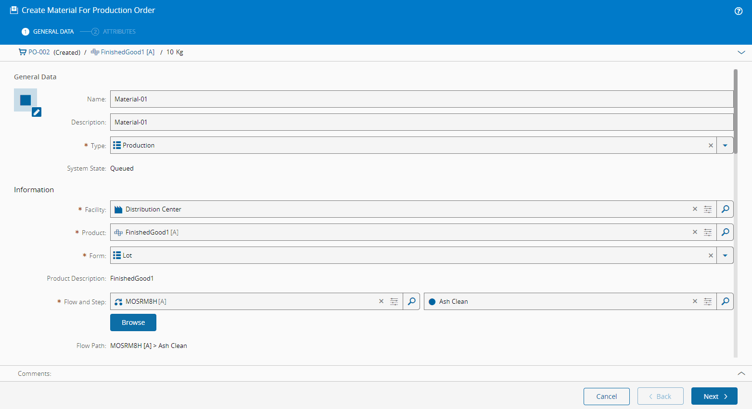The image size is (752, 409).
Task: Click the 10 Kg quantity text
Action: click(175, 52)
